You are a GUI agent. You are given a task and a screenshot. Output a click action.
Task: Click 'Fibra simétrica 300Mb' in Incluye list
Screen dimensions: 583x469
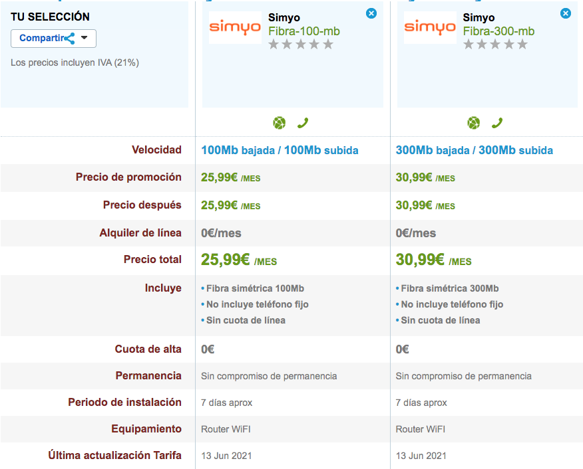pyautogui.click(x=449, y=288)
